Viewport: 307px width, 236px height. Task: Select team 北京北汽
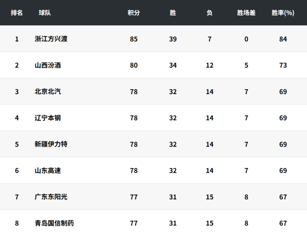(x=48, y=92)
